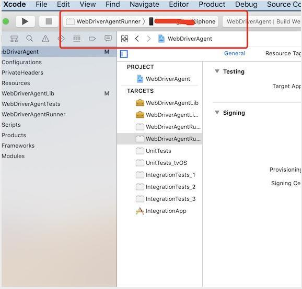Open the Editor menu

point(179,4)
